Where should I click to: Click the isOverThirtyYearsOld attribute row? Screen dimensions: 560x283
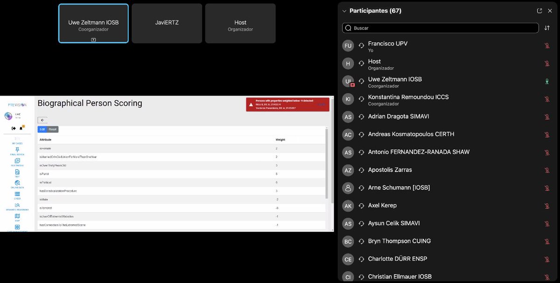(181, 166)
